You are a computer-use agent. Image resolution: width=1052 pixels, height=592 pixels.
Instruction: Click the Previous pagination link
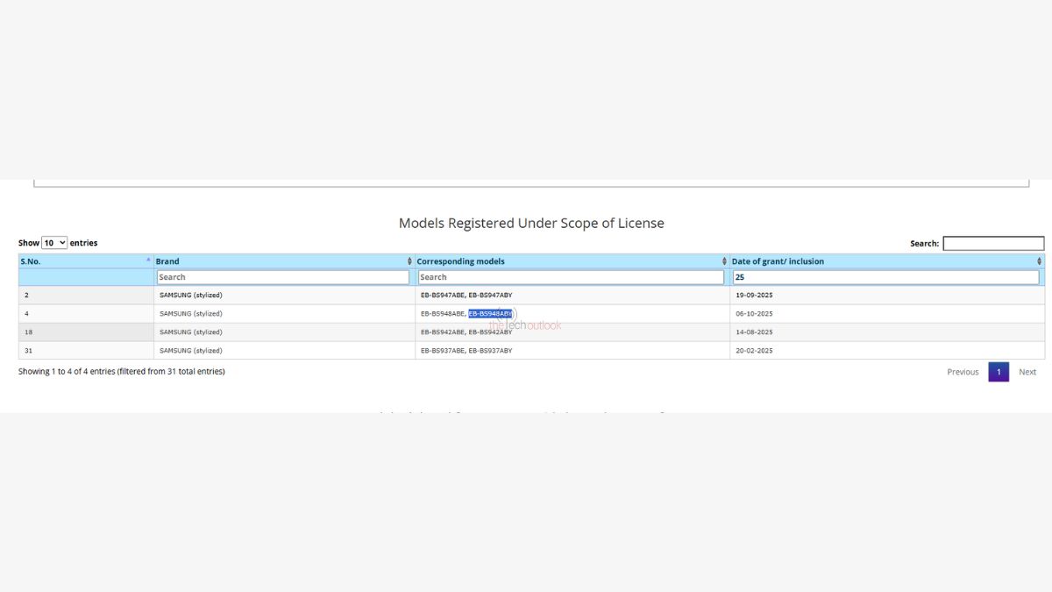(962, 372)
